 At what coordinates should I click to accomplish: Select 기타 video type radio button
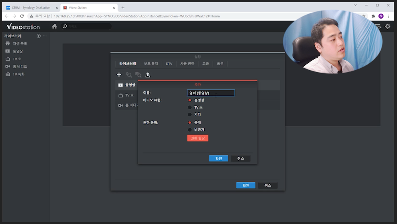(190, 114)
